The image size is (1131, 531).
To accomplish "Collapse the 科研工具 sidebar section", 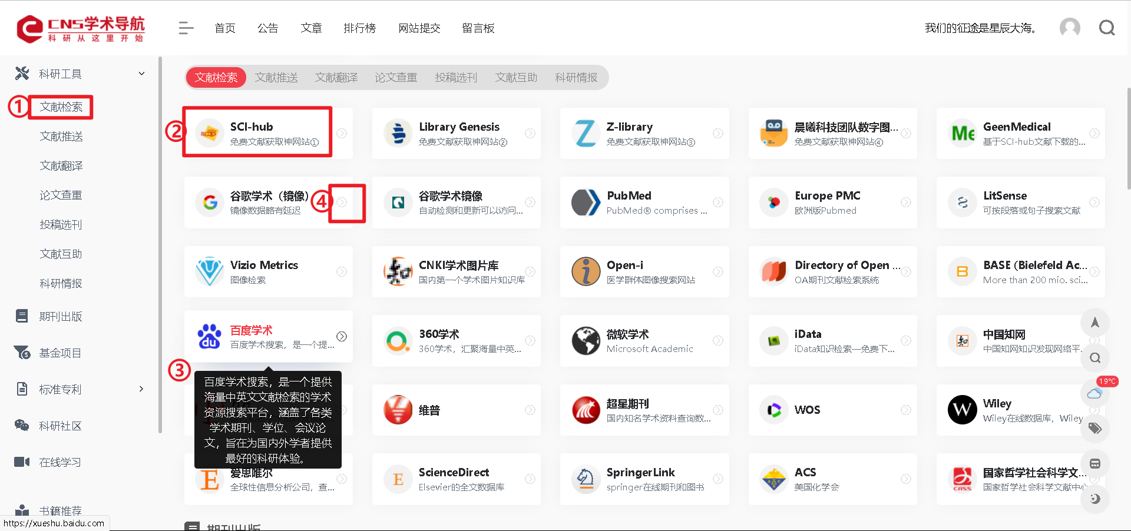I will tap(141, 73).
